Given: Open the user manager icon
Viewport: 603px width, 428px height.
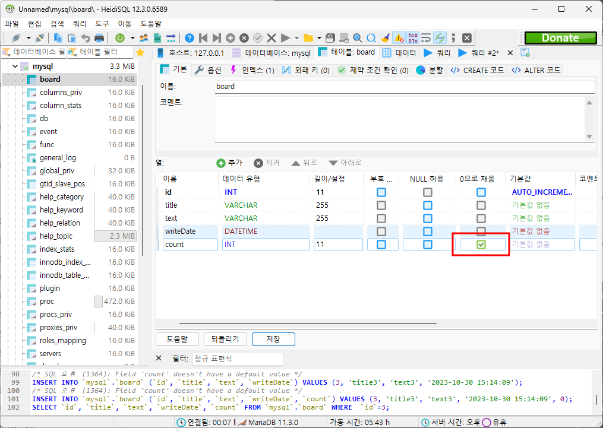Looking at the screenshot, I should click(x=144, y=38).
